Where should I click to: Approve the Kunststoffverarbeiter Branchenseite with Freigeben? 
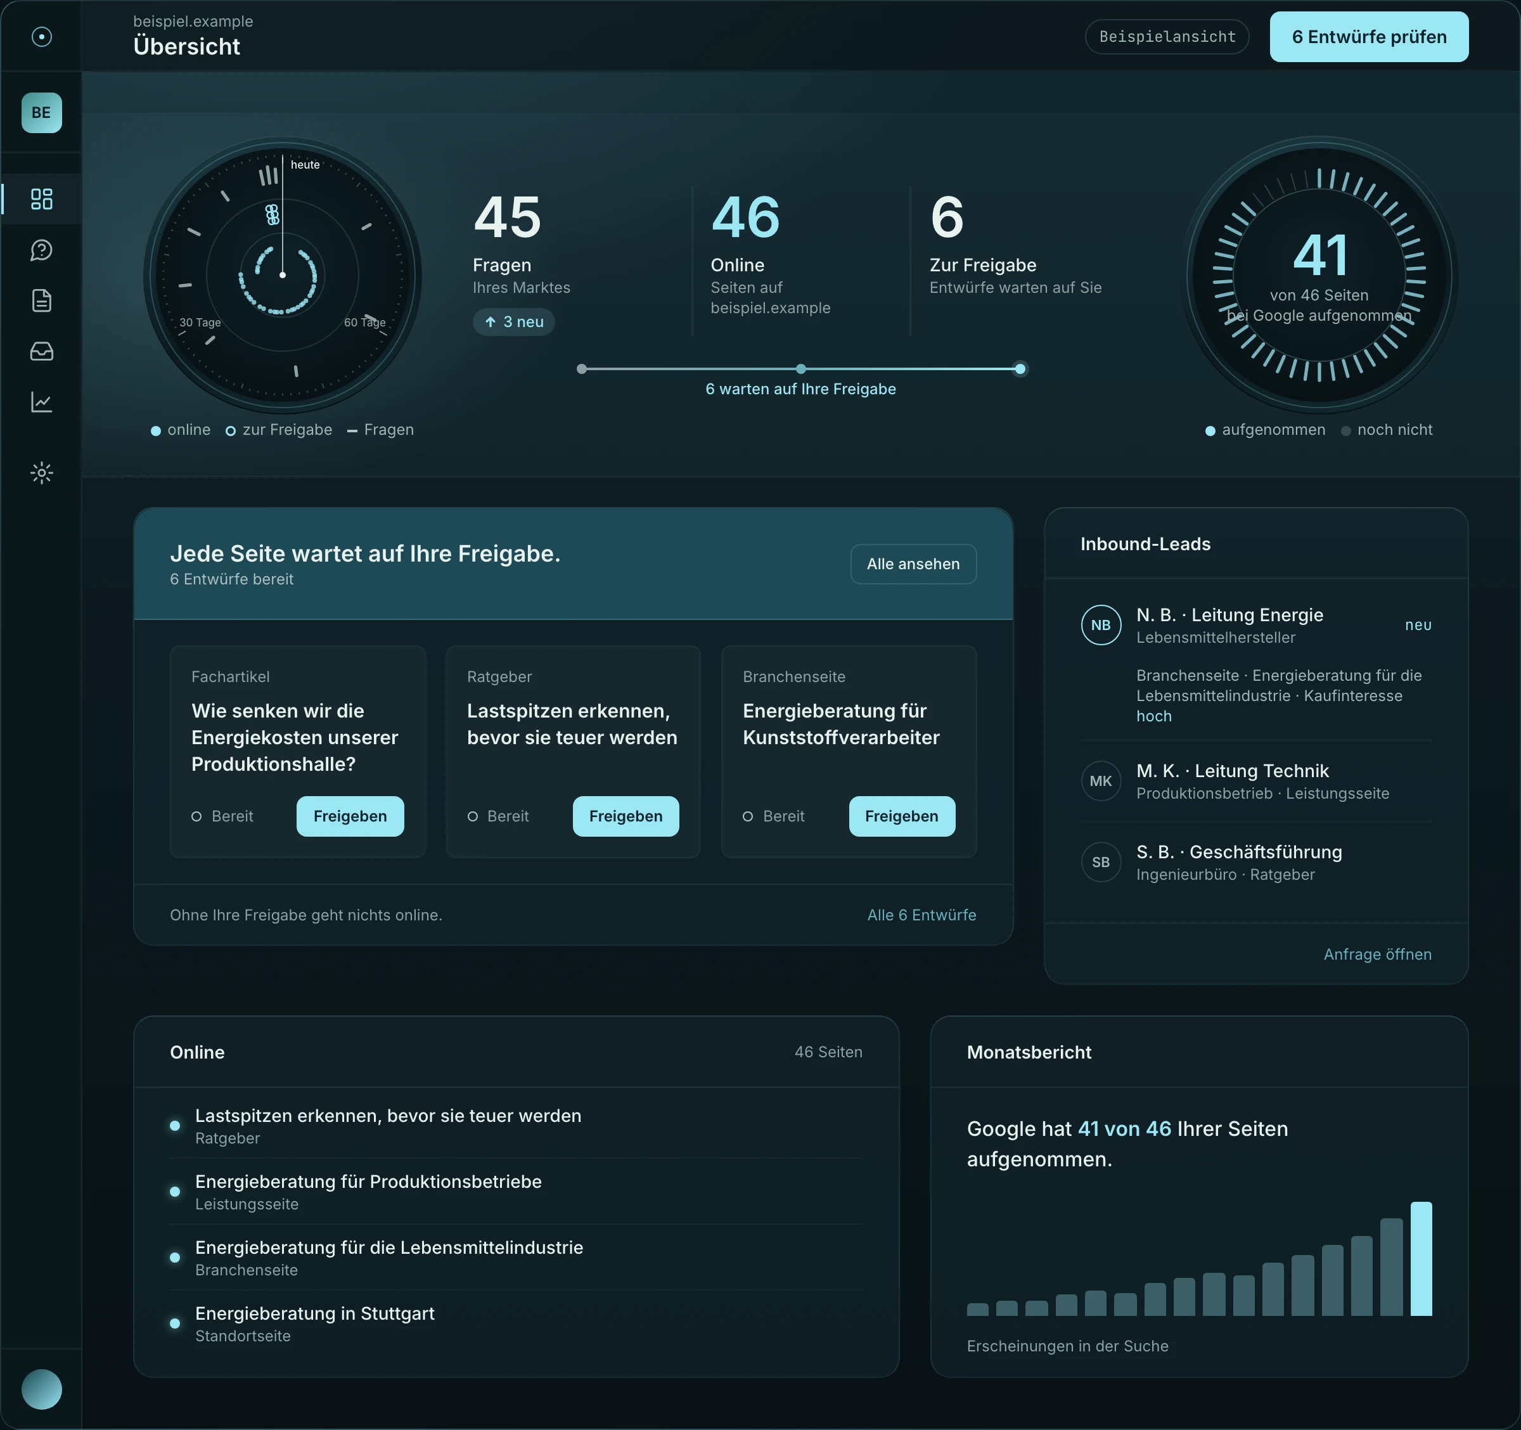pyautogui.click(x=902, y=816)
